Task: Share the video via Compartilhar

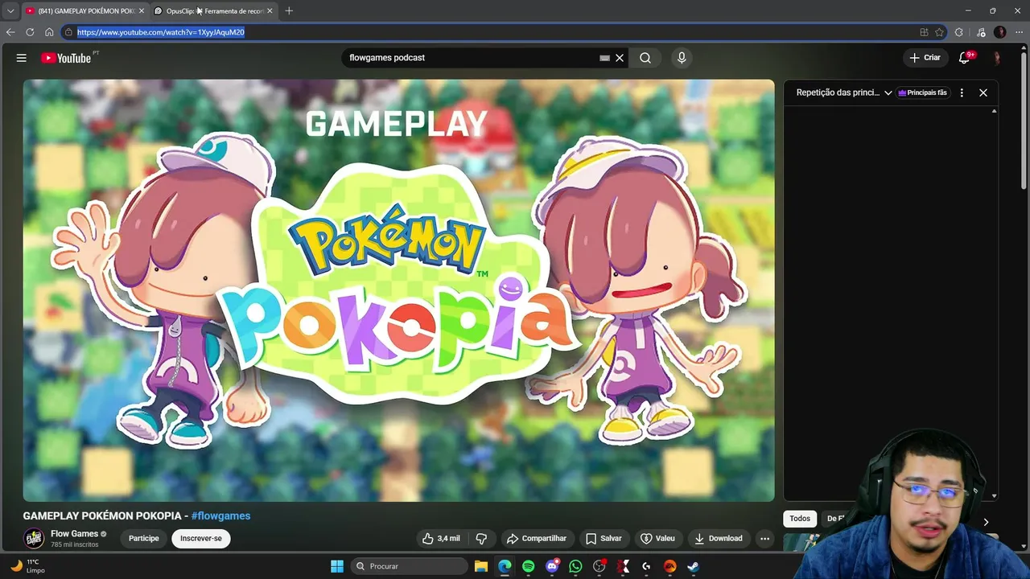Action: (x=536, y=539)
